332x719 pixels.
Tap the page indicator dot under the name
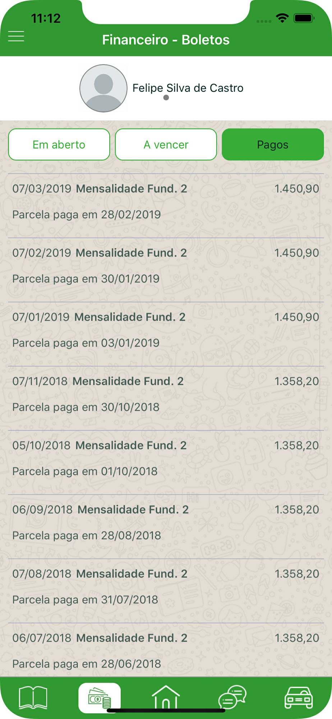pos(166,98)
